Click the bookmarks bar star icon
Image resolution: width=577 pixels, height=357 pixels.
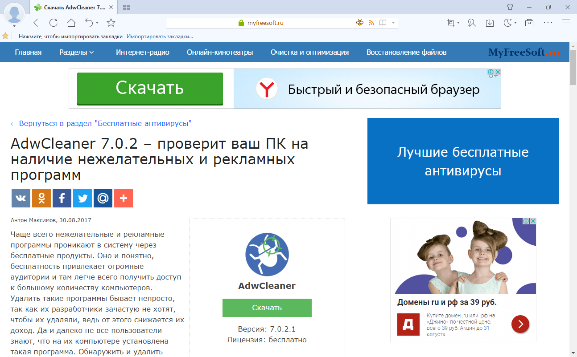(x=5, y=36)
